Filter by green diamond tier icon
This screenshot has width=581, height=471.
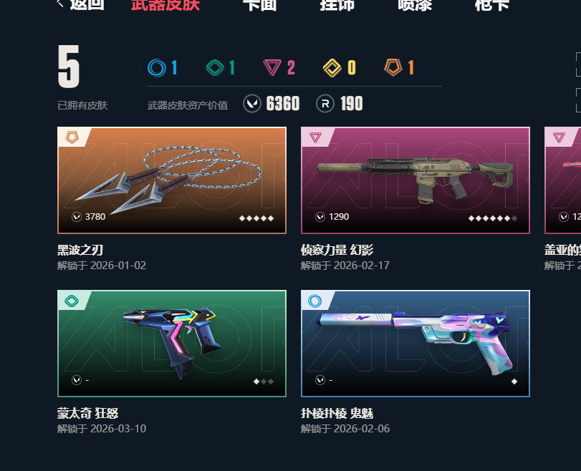[x=215, y=68]
